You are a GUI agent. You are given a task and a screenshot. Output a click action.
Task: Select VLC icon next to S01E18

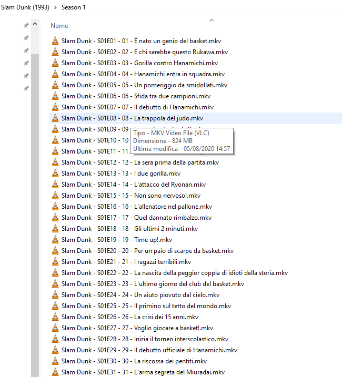tap(55, 229)
